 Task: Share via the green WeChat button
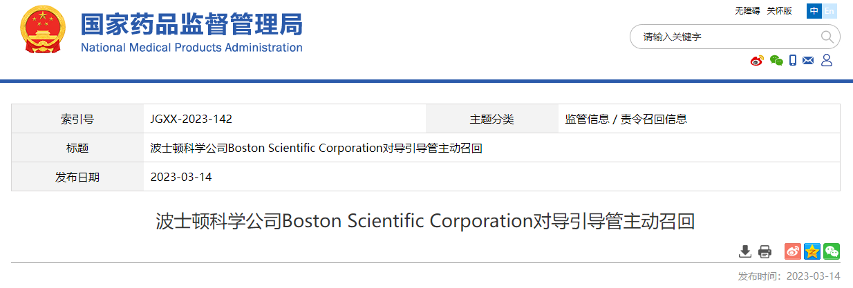832,251
